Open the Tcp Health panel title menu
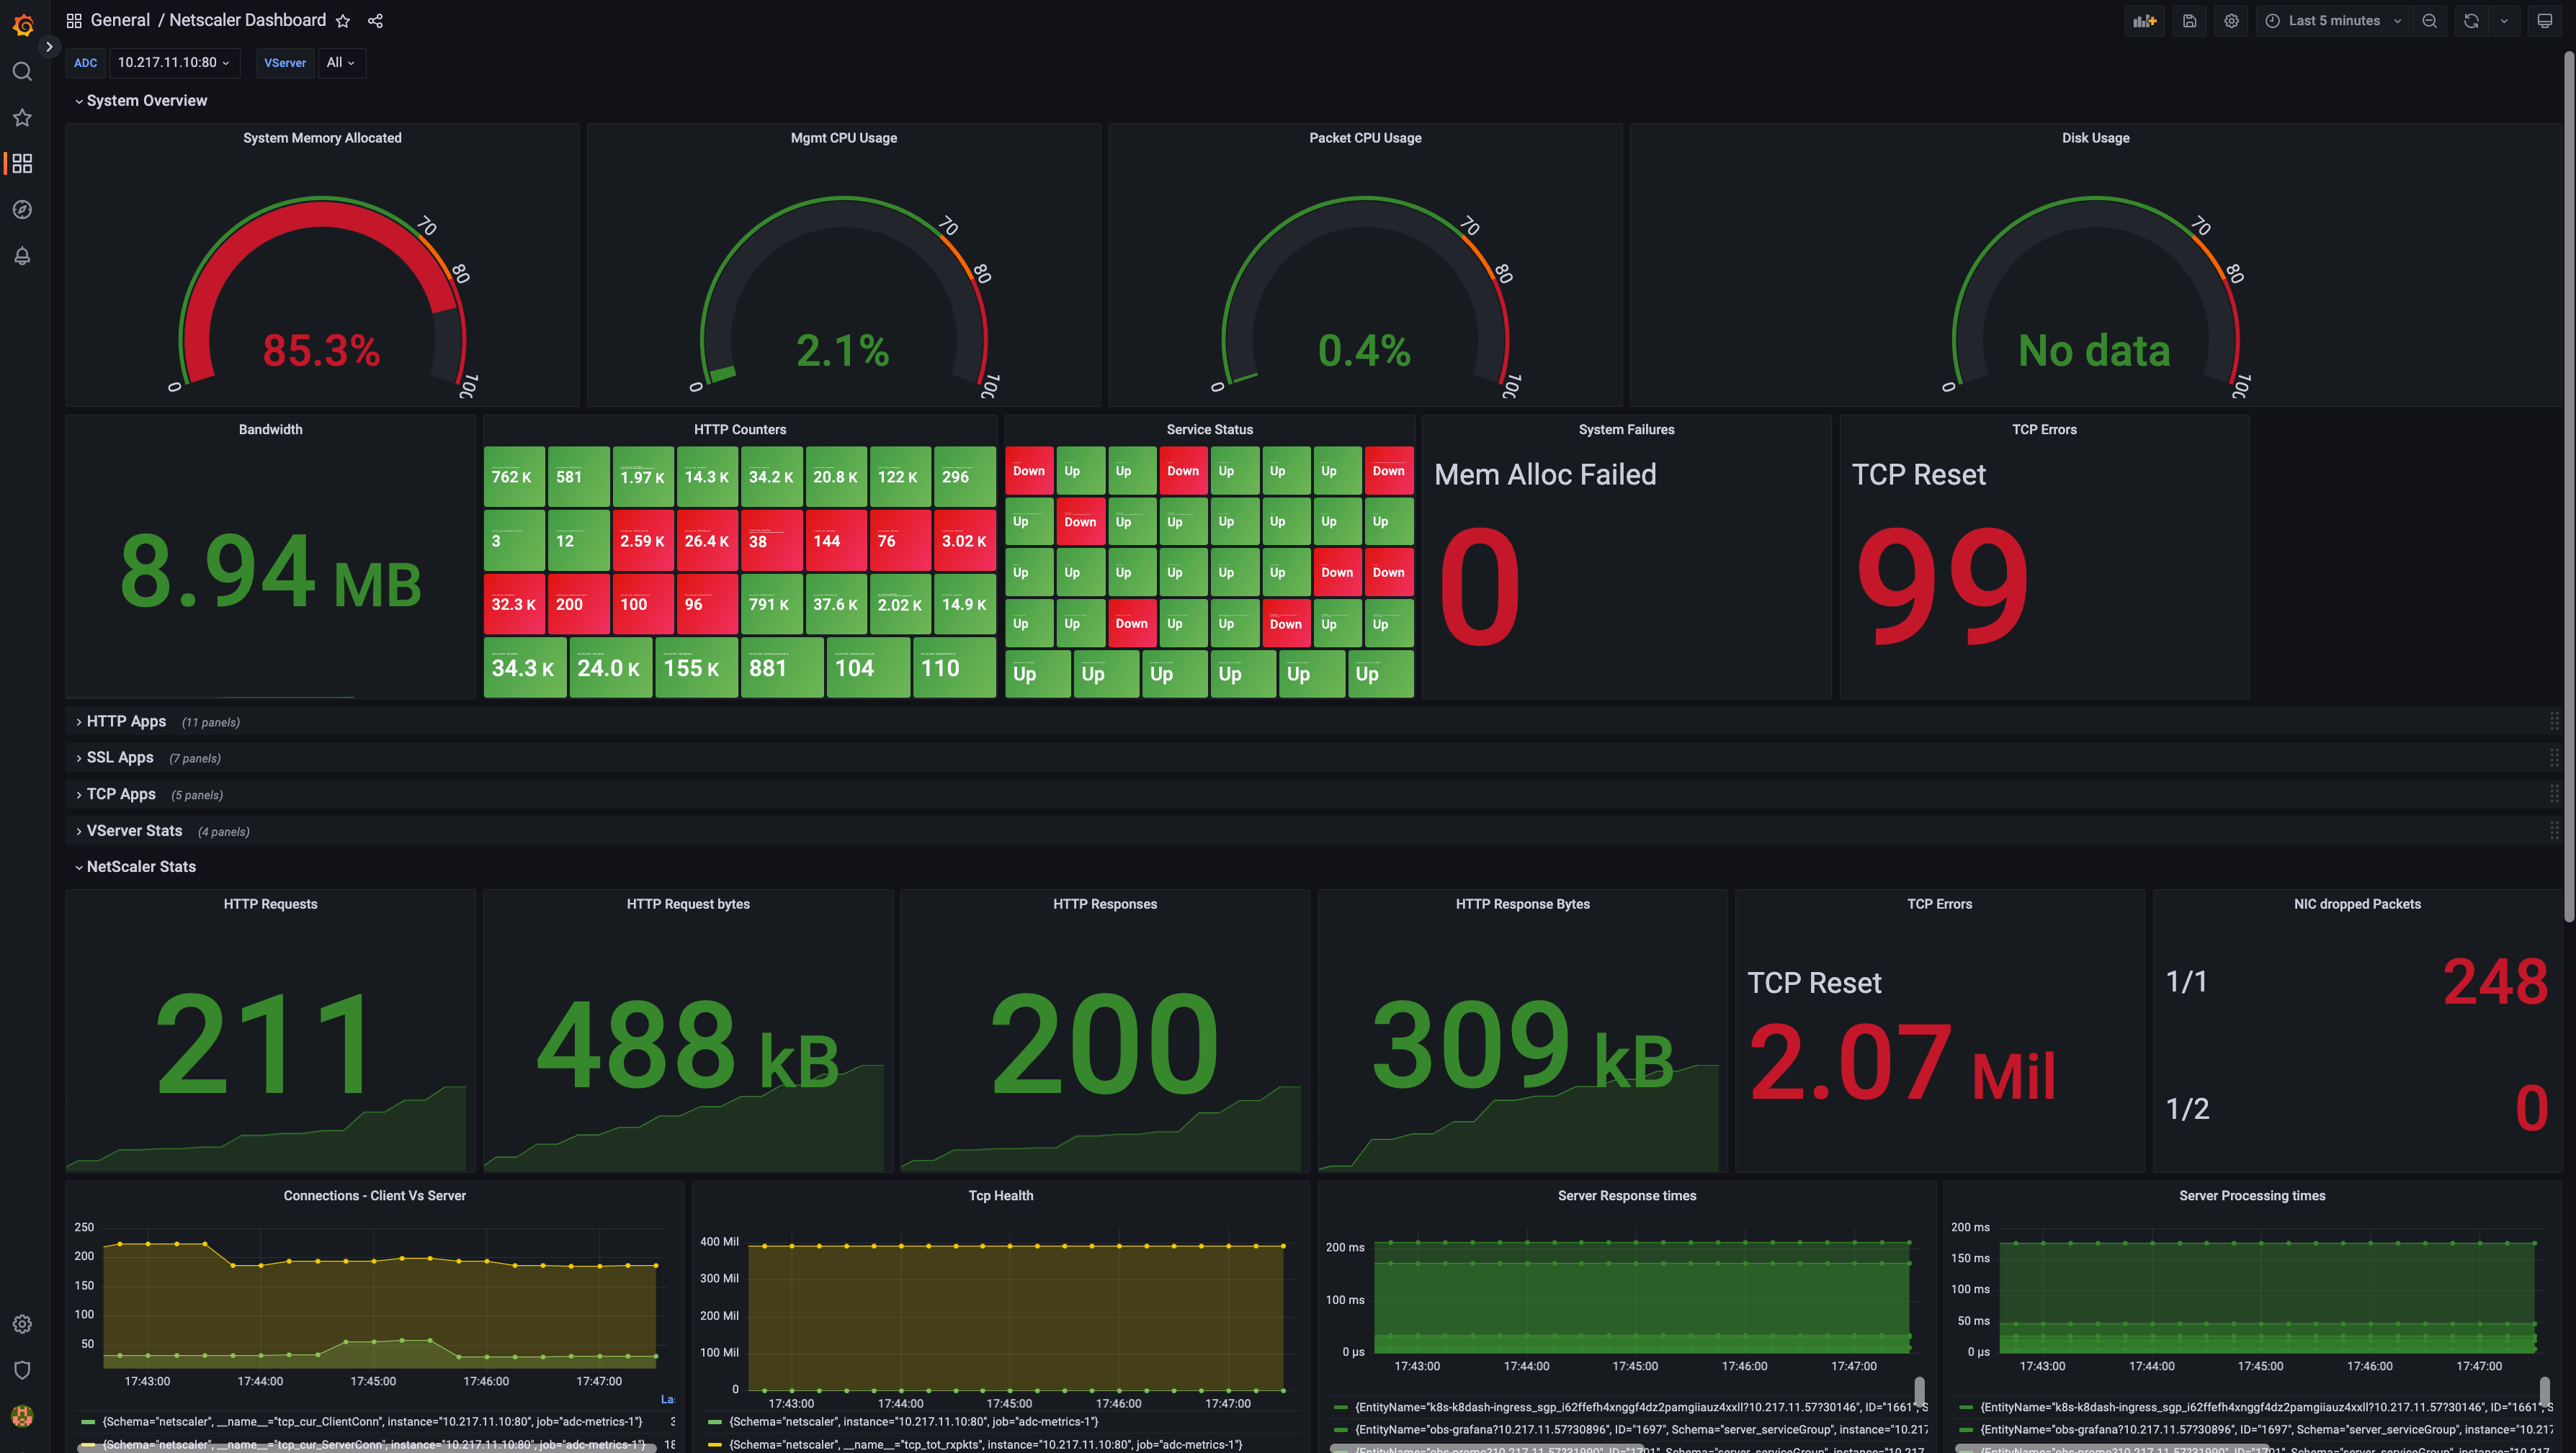The image size is (2576, 1453). pyautogui.click(x=1000, y=1196)
